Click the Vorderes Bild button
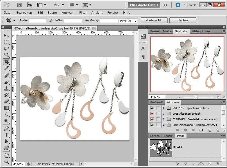Screen dimensions: 227x168 point(154,21)
